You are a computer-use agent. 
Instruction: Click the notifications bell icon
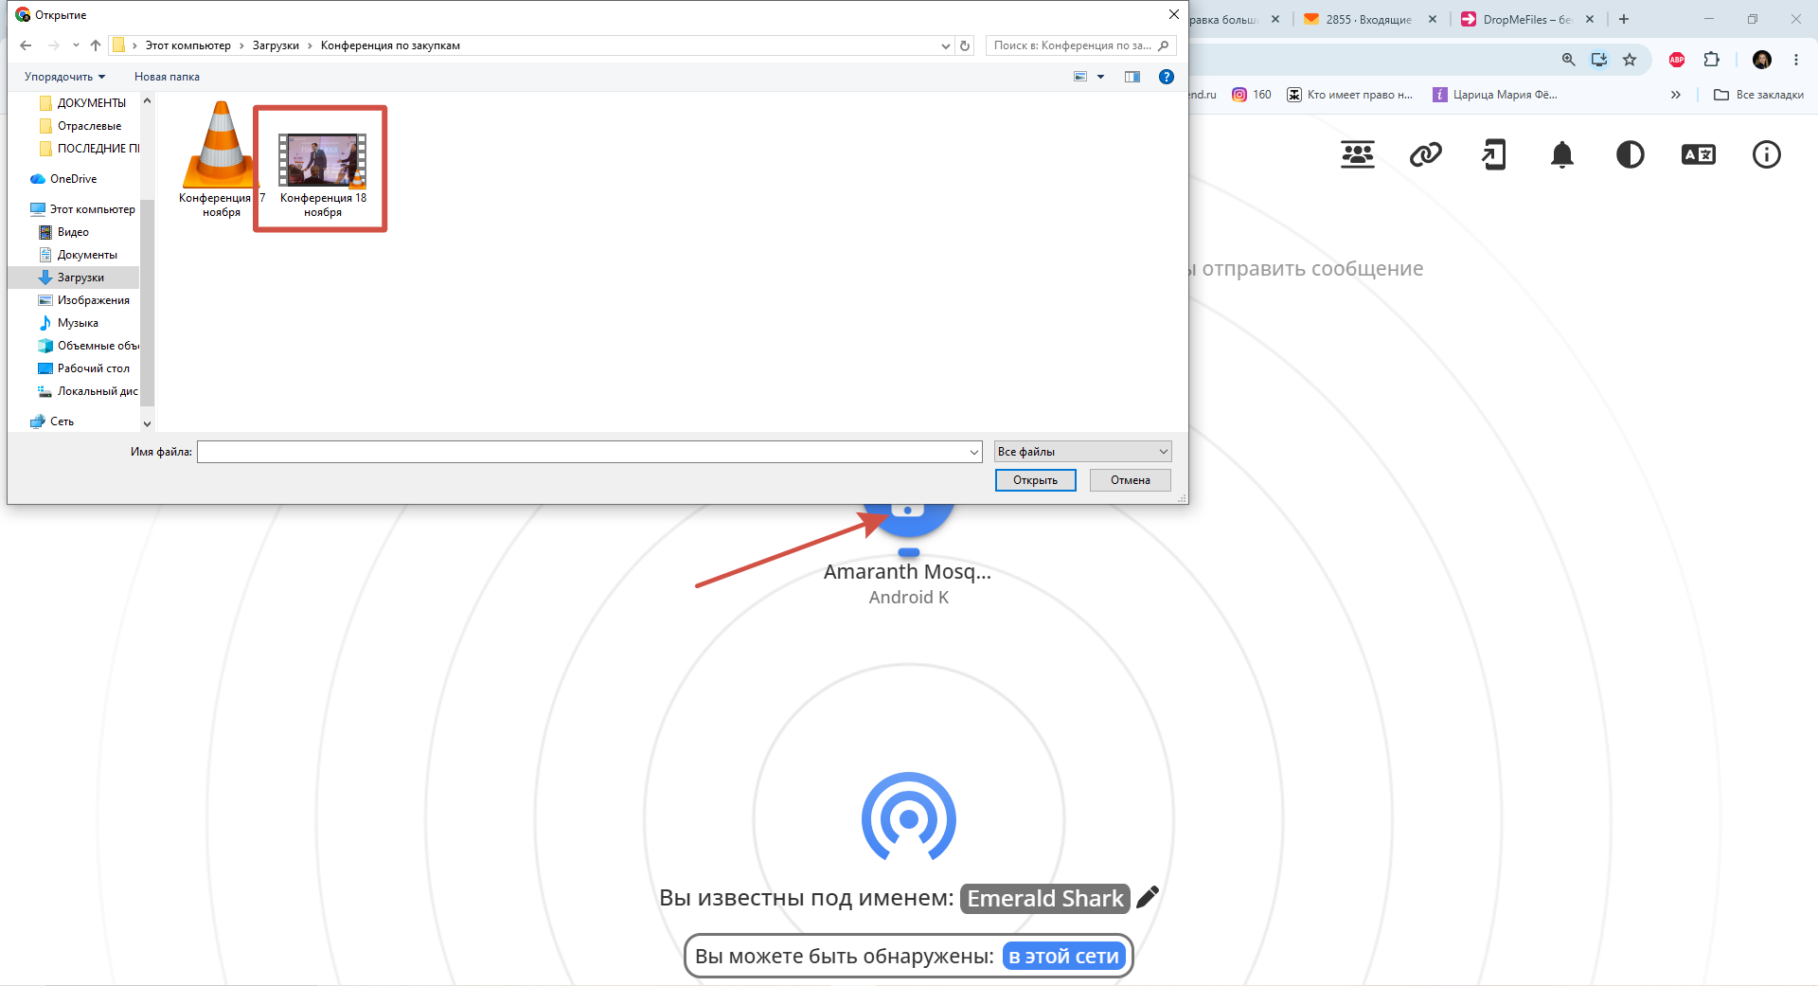coord(1562,154)
